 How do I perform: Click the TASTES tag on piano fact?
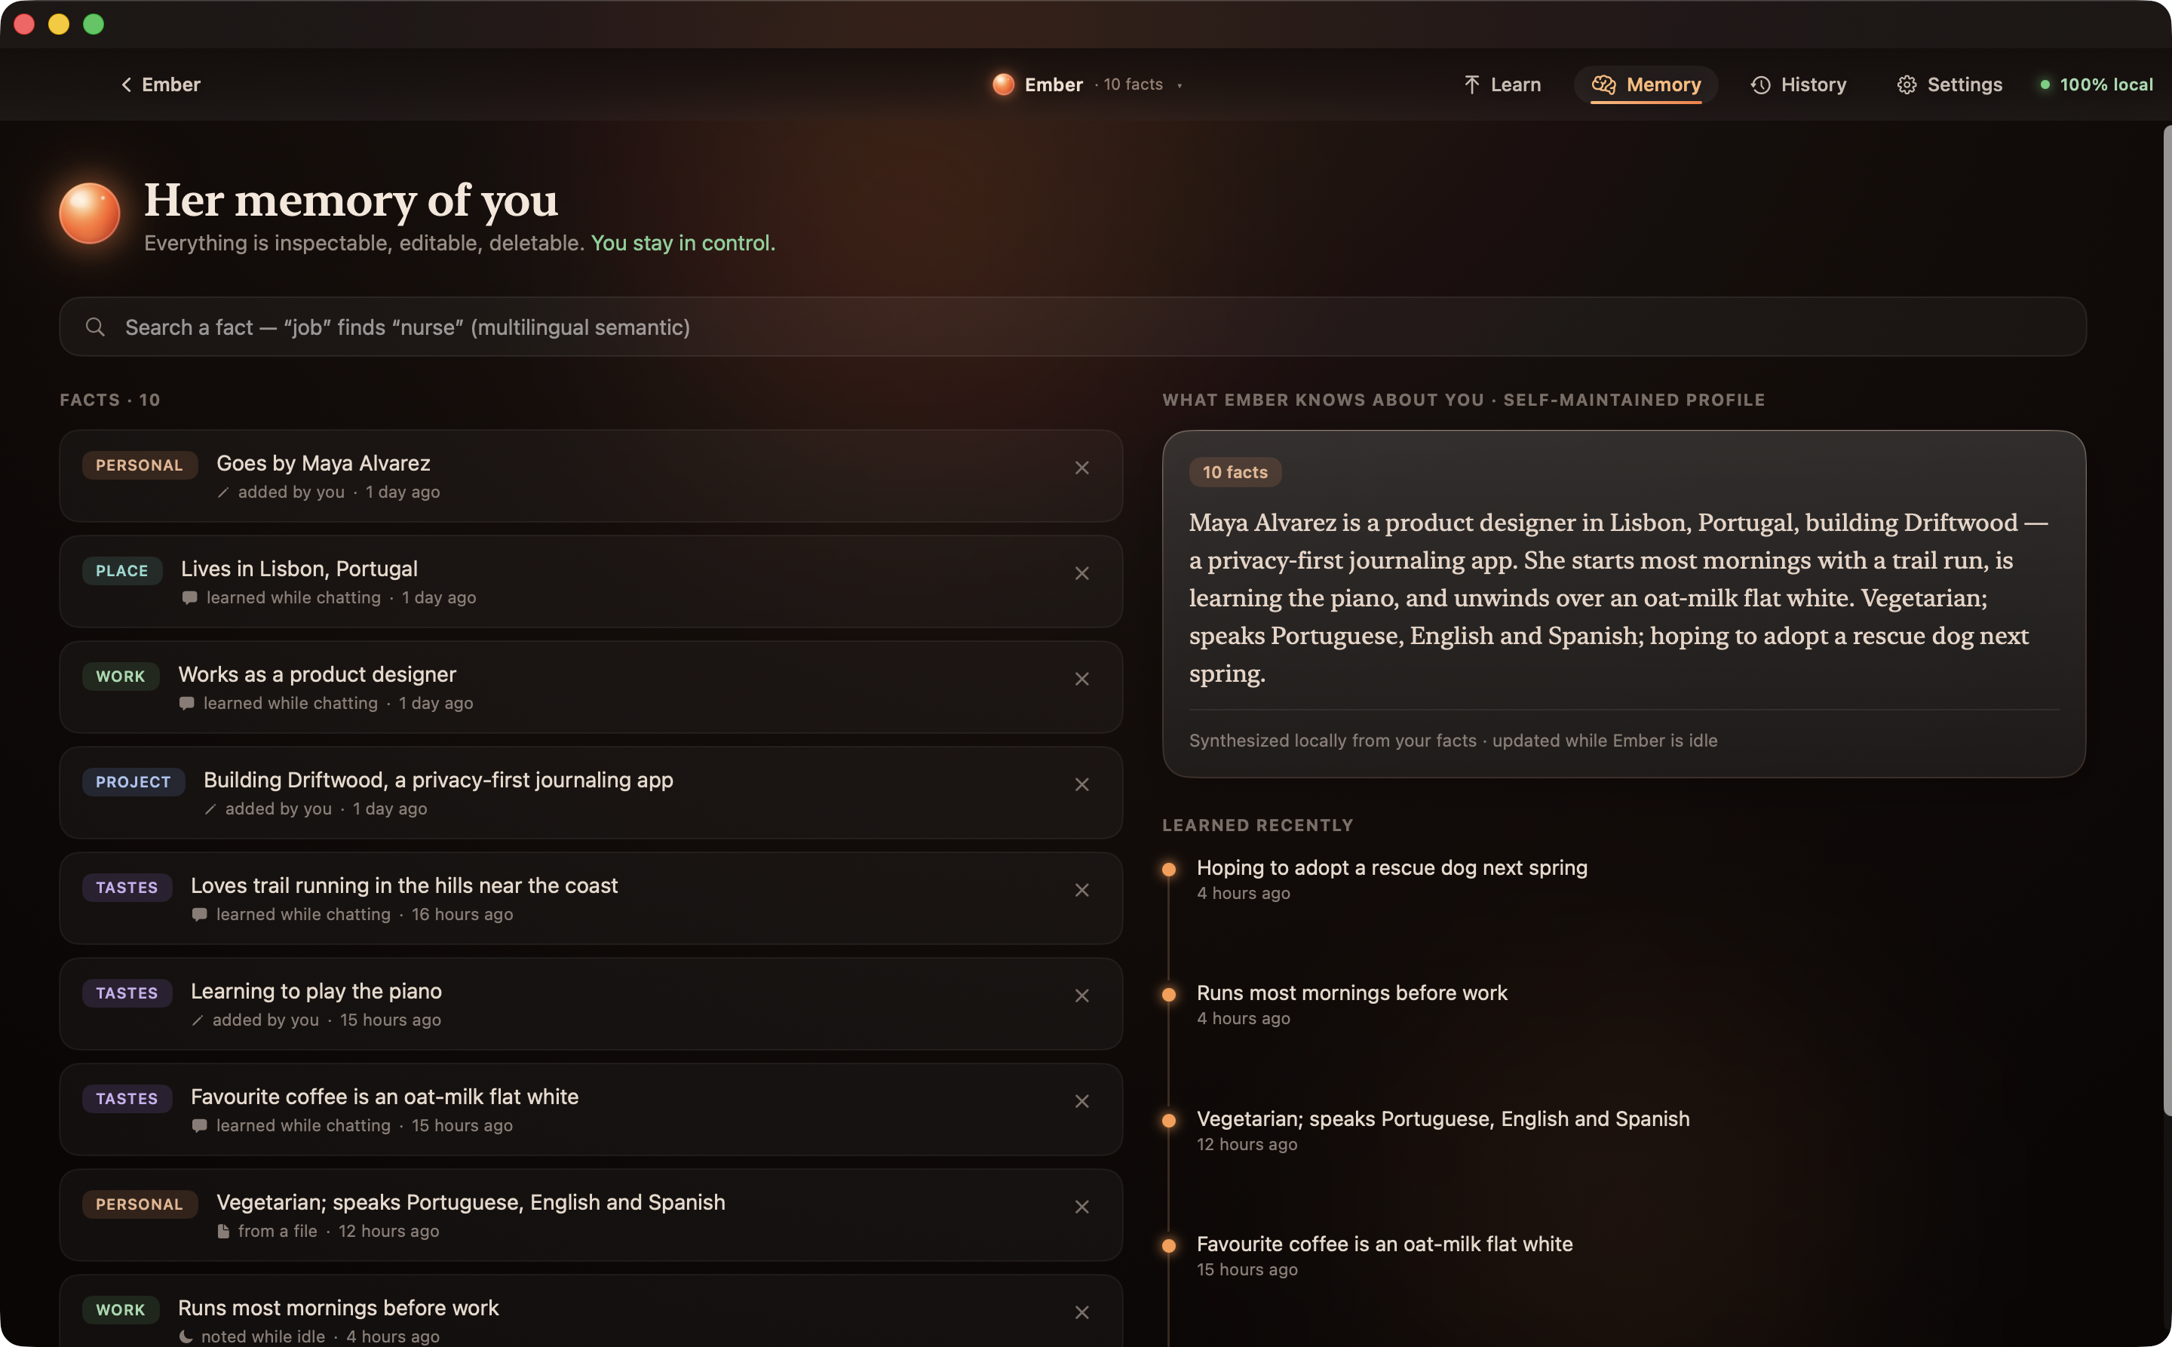[127, 993]
